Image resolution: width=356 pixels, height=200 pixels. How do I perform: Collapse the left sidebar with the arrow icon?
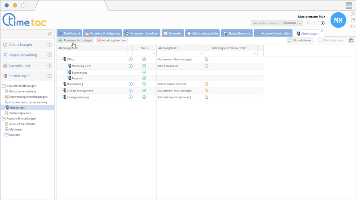click(50, 34)
